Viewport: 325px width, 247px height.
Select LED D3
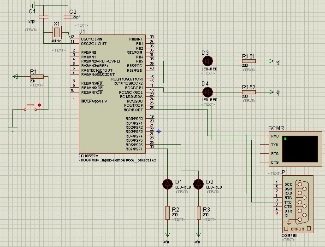pyautogui.click(x=207, y=61)
